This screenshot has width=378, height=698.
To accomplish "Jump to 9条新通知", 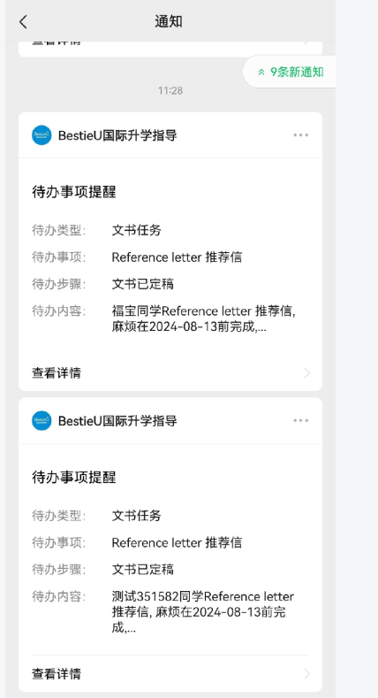I will (x=290, y=73).
